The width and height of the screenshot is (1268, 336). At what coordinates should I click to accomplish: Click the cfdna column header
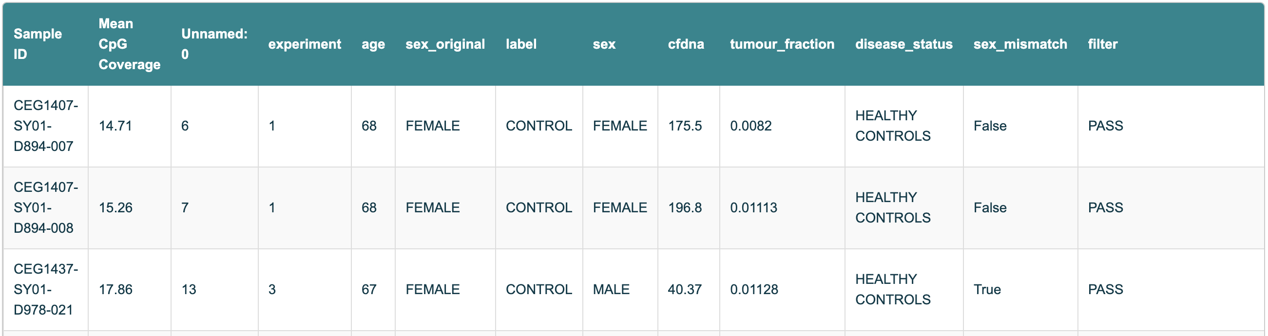tap(685, 44)
